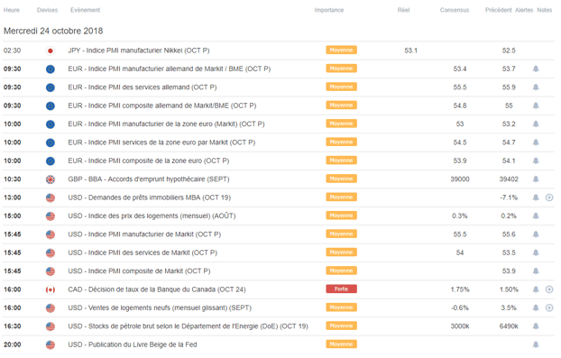Viewport: 561px width, 358px height.
Task: Toggle alert bell for German services PMI row
Action: click(x=536, y=87)
